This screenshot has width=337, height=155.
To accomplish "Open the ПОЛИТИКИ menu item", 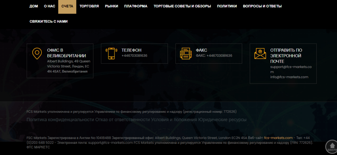I will click(x=227, y=6).
